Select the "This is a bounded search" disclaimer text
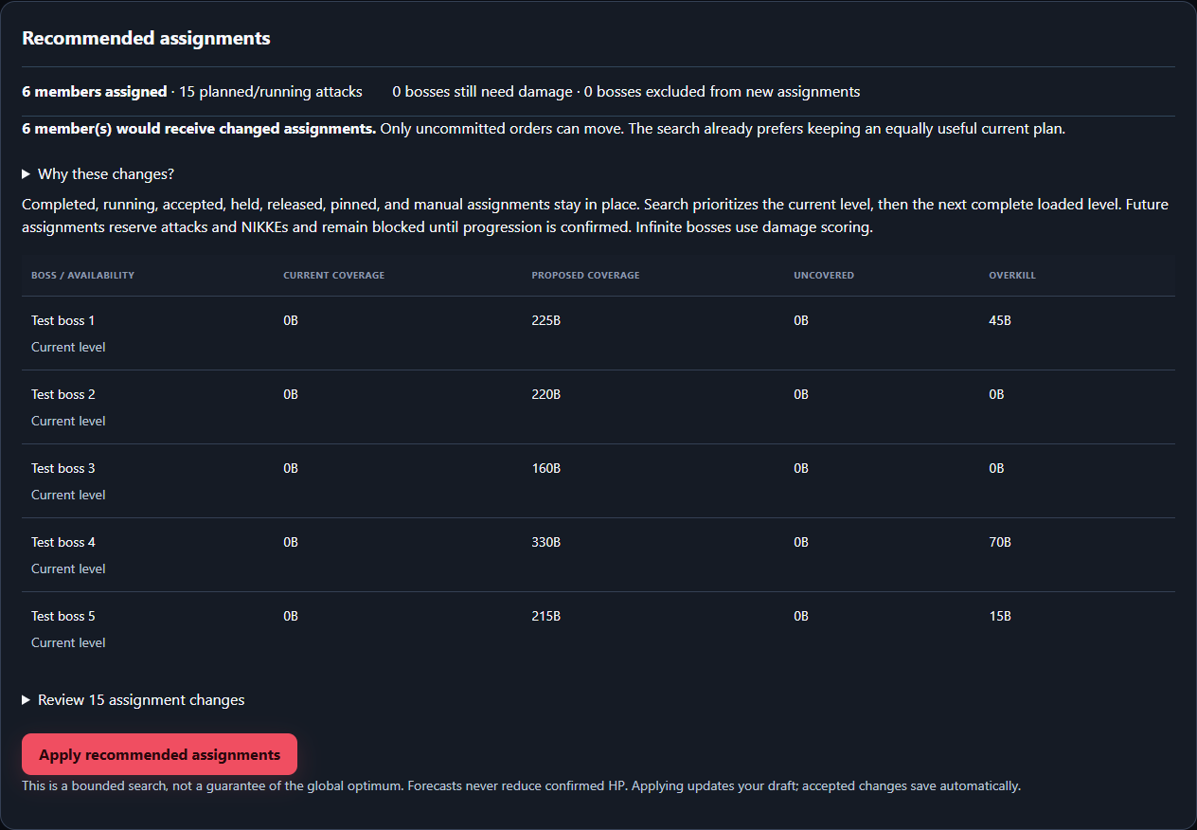Viewport: 1197px width, 830px height. tap(521, 785)
